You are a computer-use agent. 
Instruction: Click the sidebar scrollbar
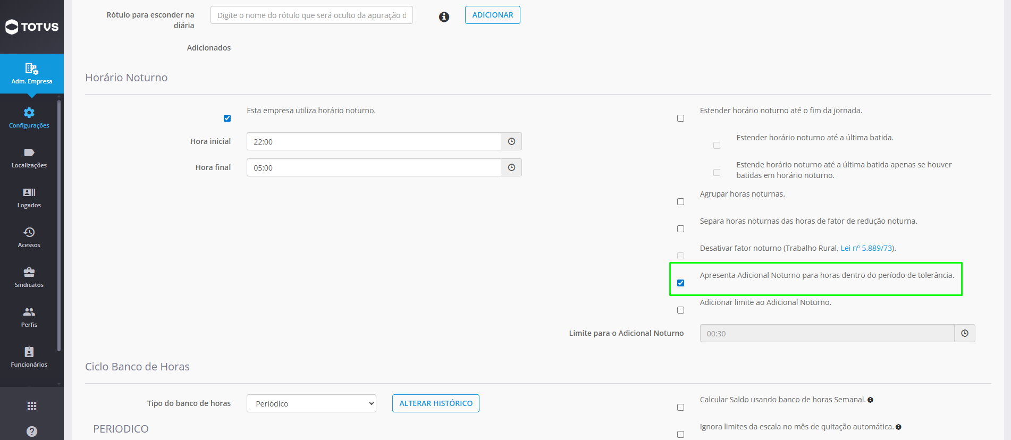pyautogui.click(x=59, y=226)
